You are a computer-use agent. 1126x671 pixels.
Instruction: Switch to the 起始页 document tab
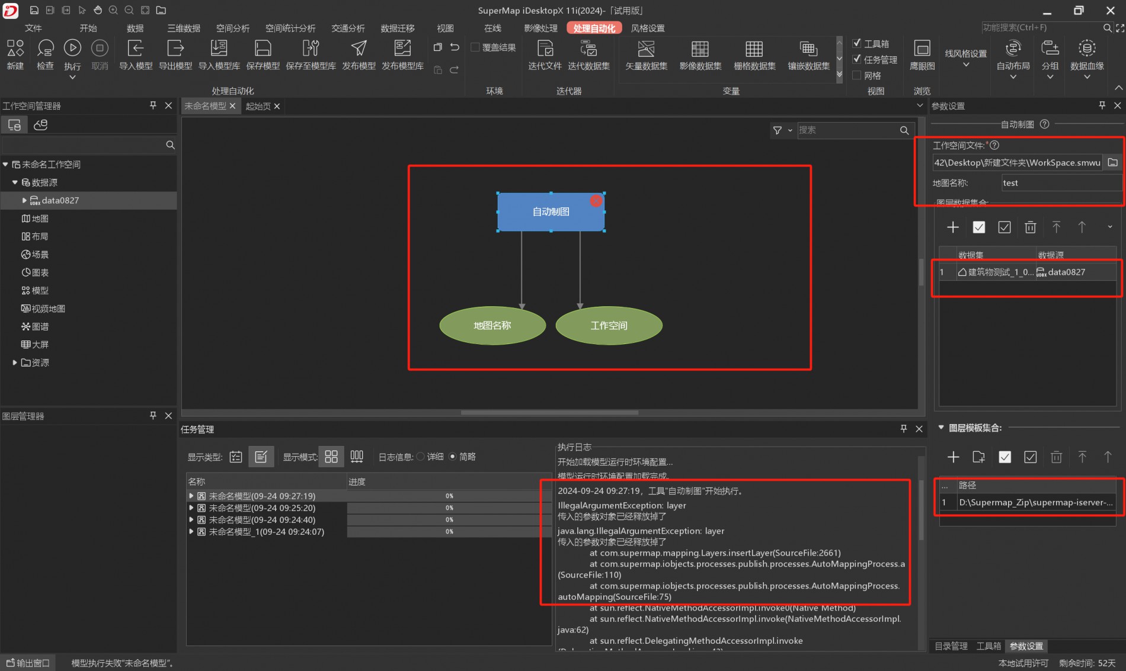[x=258, y=106]
